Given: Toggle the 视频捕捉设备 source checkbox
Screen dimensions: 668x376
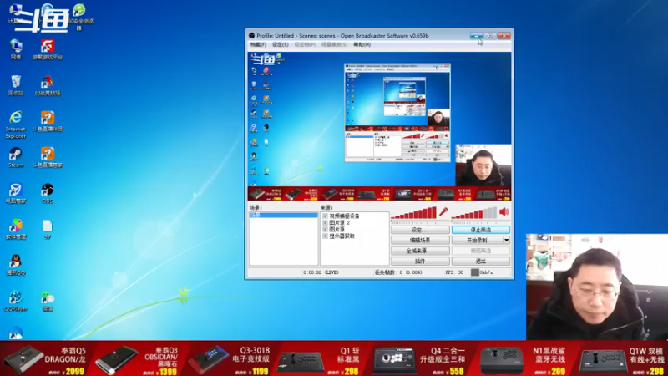Looking at the screenshot, I should coord(325,216).
